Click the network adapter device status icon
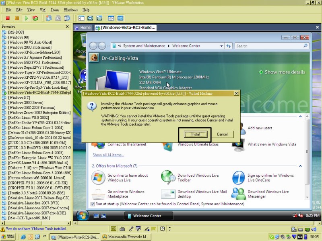The image size is (322, 241). [x=307, y=229]
